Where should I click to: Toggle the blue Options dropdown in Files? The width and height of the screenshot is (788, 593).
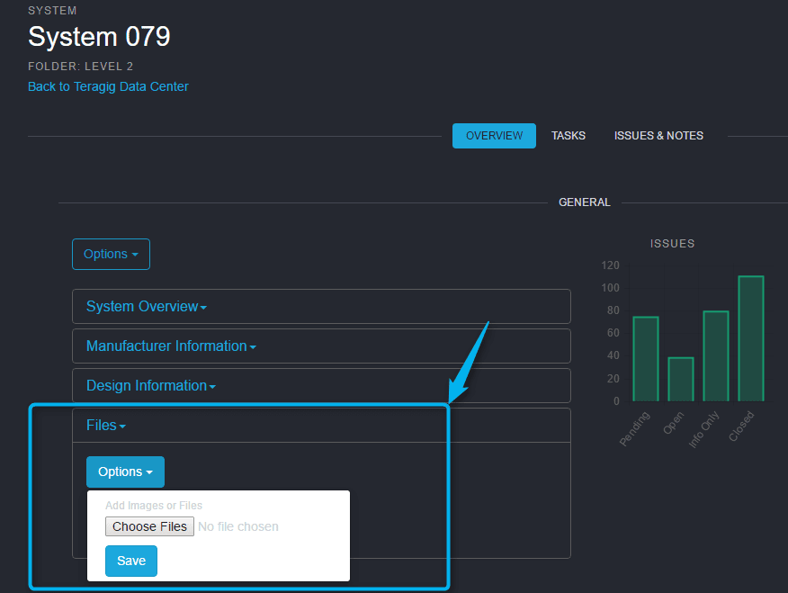(x=125, y=472)
